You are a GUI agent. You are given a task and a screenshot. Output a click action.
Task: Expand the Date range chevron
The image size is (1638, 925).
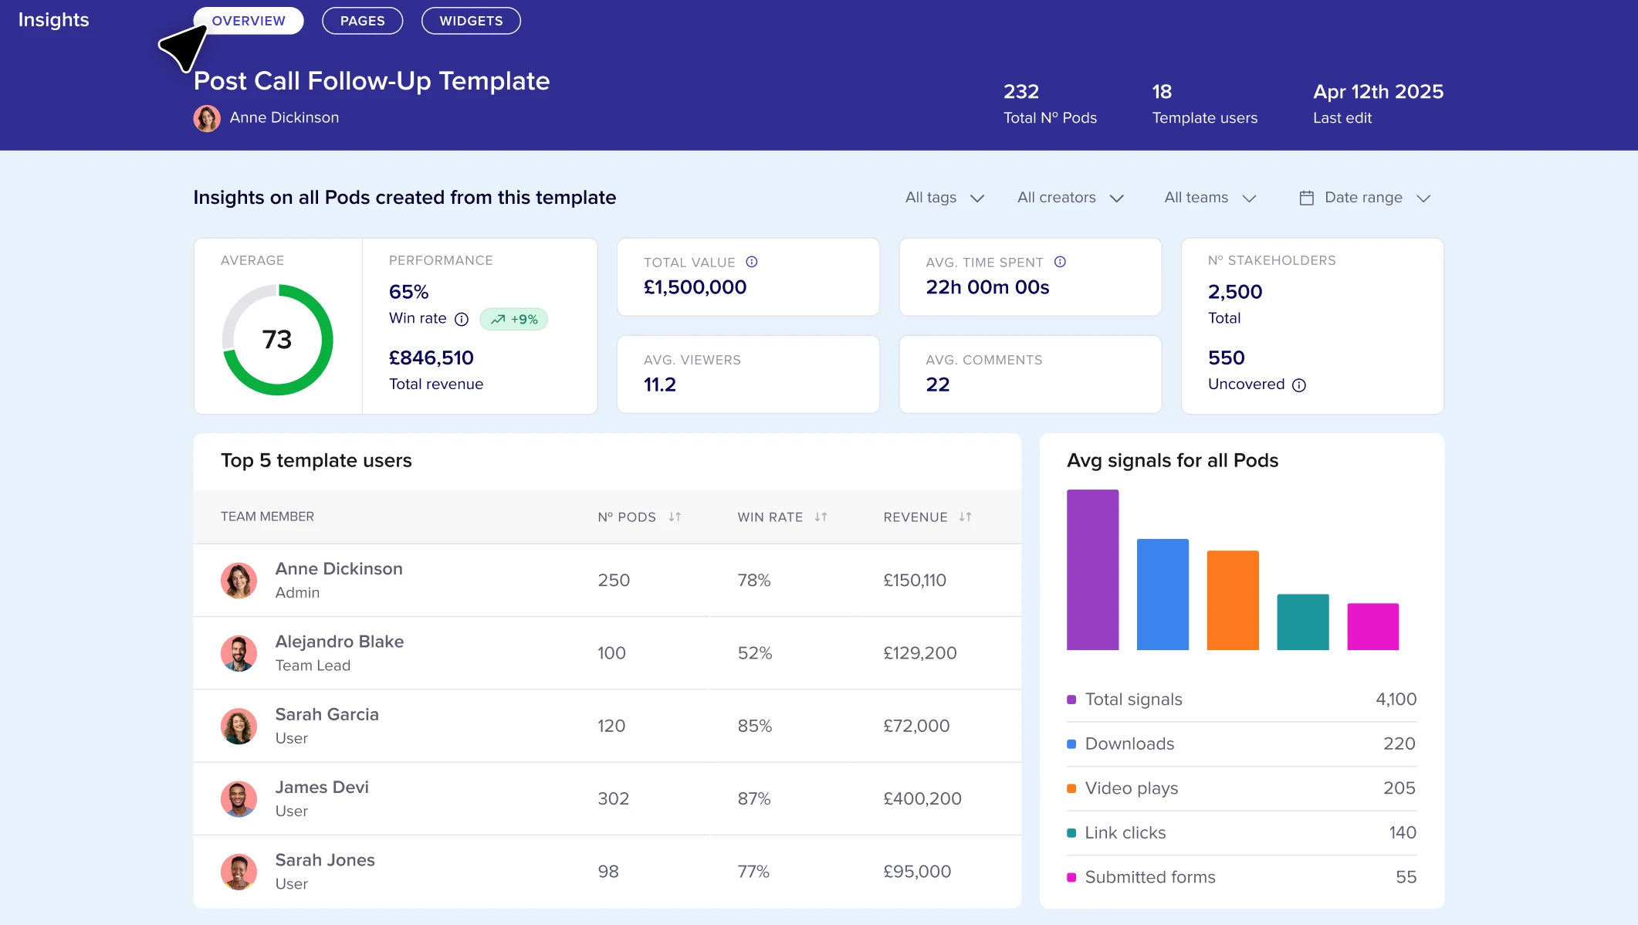click(x=1423, y=198)
